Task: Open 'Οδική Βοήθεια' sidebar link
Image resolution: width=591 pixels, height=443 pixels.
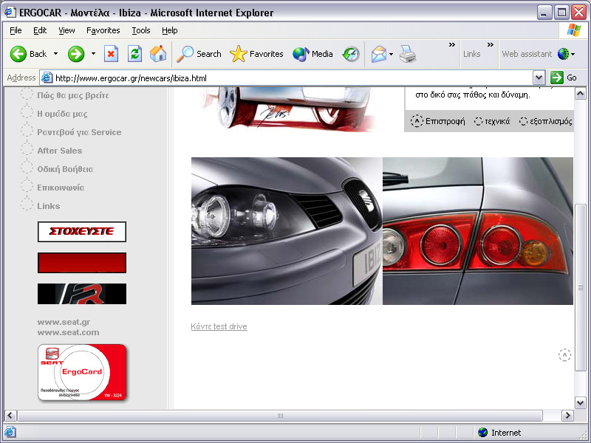Action: tap(65, 169)
